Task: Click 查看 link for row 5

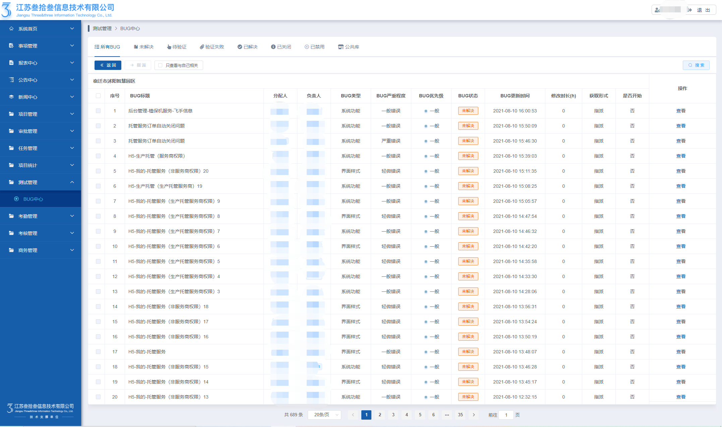Action: (x=681, y=171)
